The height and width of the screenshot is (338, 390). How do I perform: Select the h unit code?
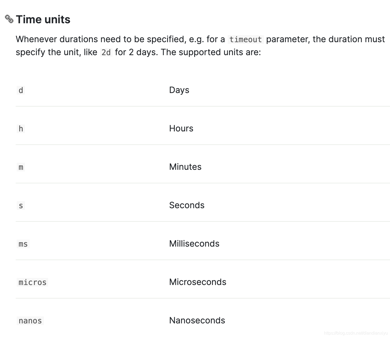pos(21,129)
